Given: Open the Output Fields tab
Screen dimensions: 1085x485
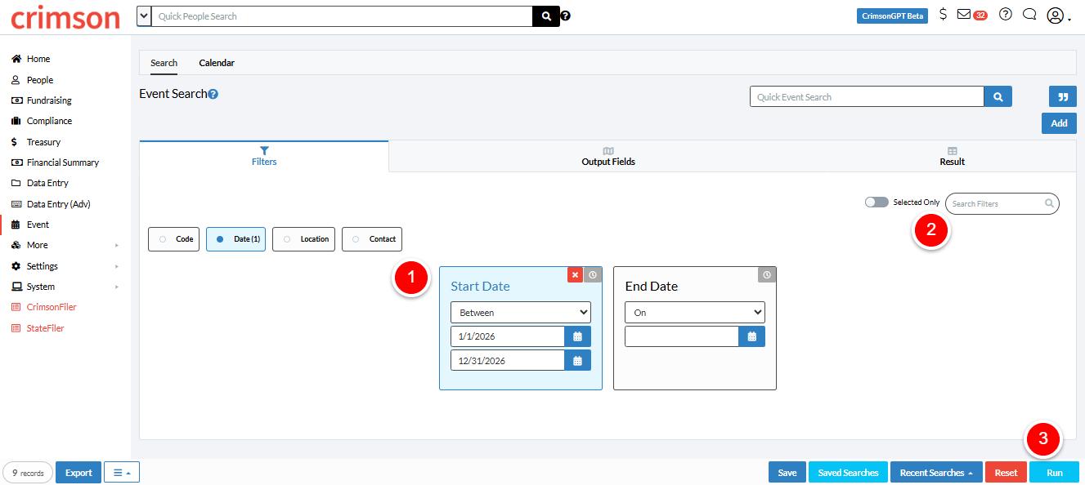Looking at the screenshot, I should point(608,156).
